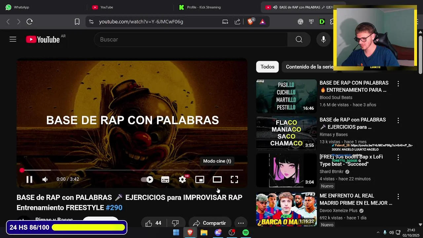Screen dimensions: 423x238
Task: Open Brave from the taskbar
Action: click(190, 233)
